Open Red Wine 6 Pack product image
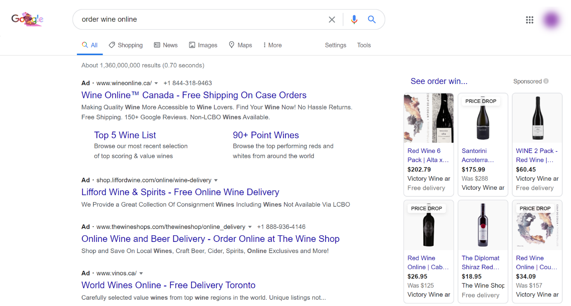The width and height of the screenshot is (571, 306). 429,118
